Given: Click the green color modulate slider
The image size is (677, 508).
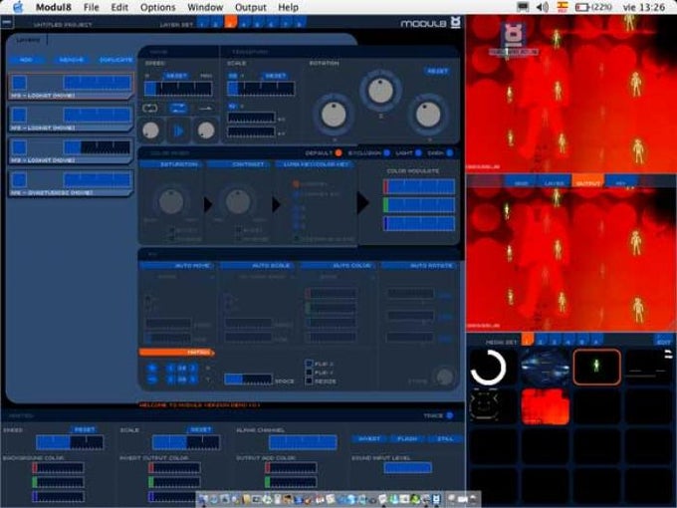Looking at the screenshot, I should (419, 205).
